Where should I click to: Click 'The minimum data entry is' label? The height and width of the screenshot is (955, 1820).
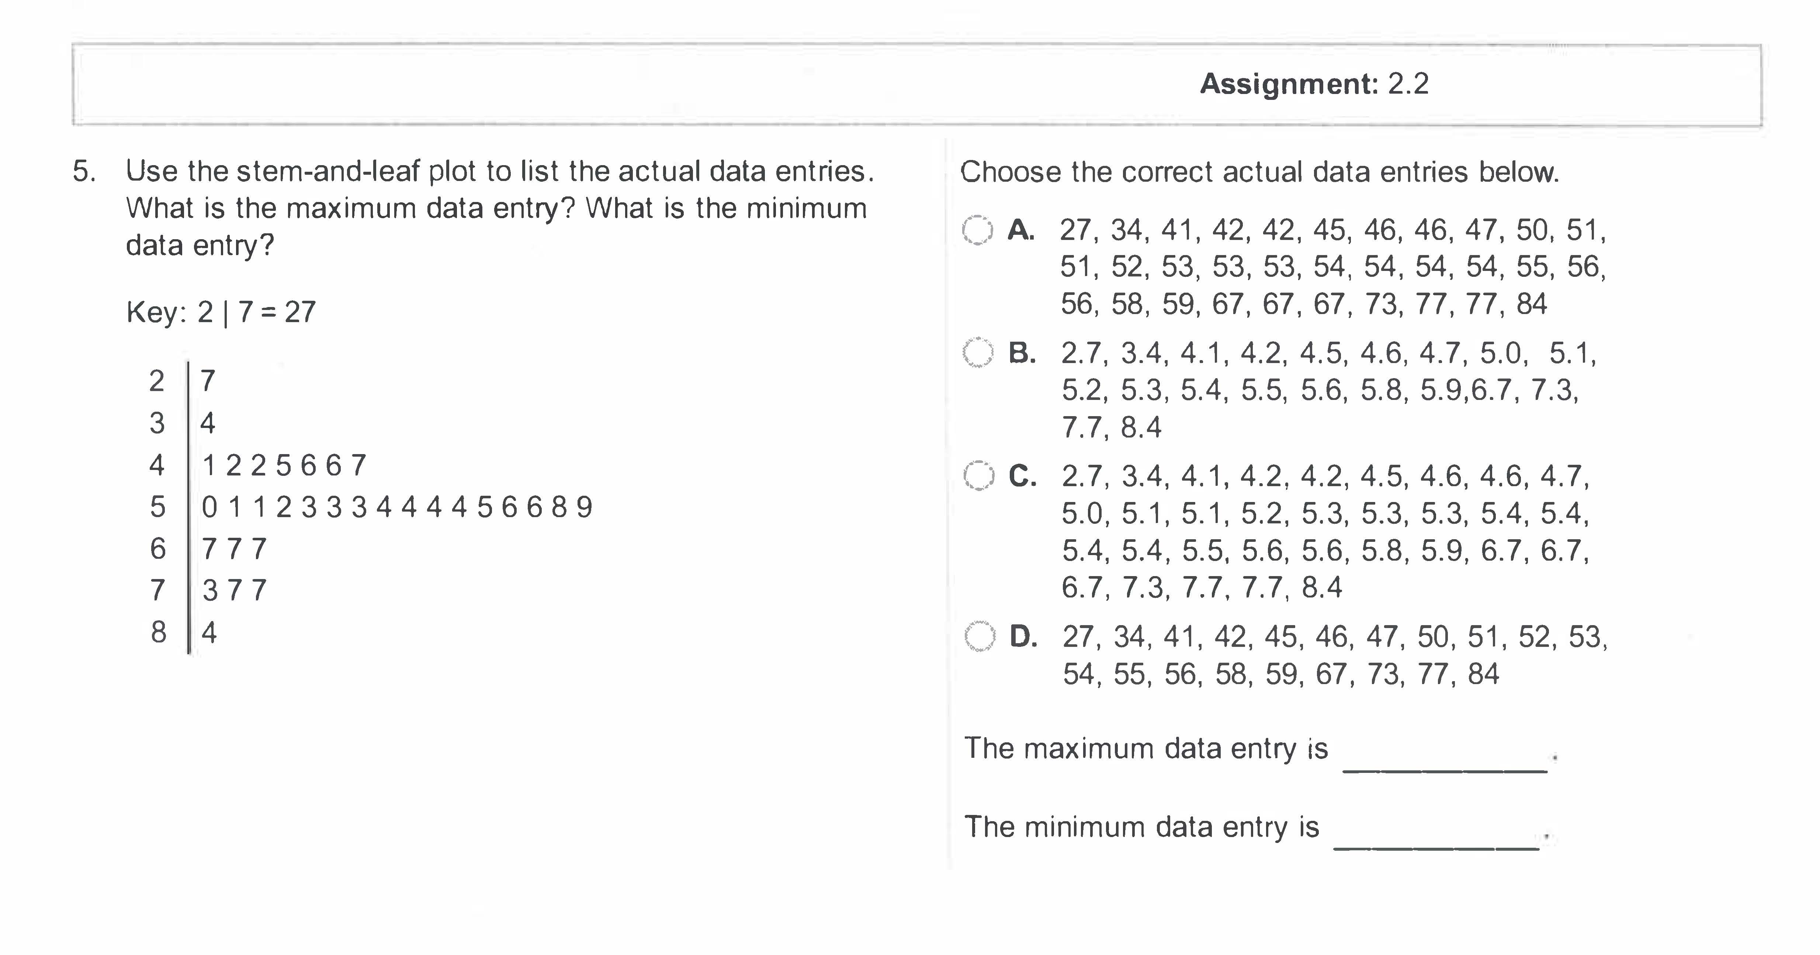(1141, 827)
